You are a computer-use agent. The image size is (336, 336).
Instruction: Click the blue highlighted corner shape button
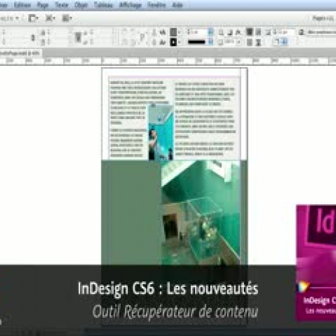(x=284, y=42)
